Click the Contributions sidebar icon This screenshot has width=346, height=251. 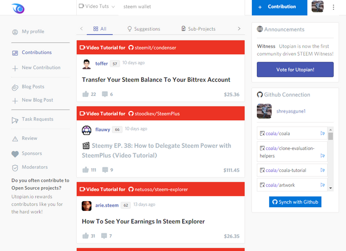pos(15,53)
